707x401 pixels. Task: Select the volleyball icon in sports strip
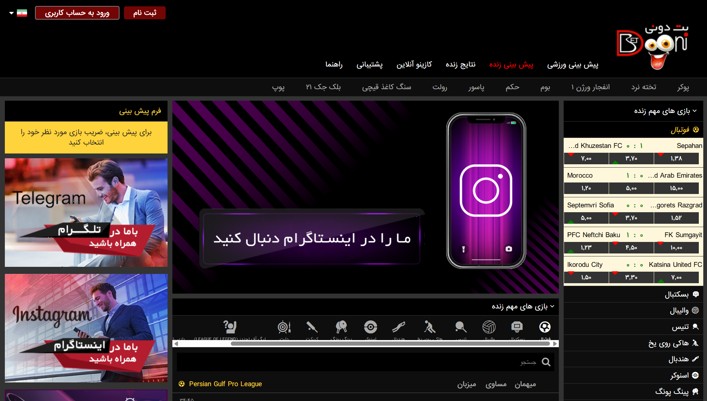click(489, 327)
